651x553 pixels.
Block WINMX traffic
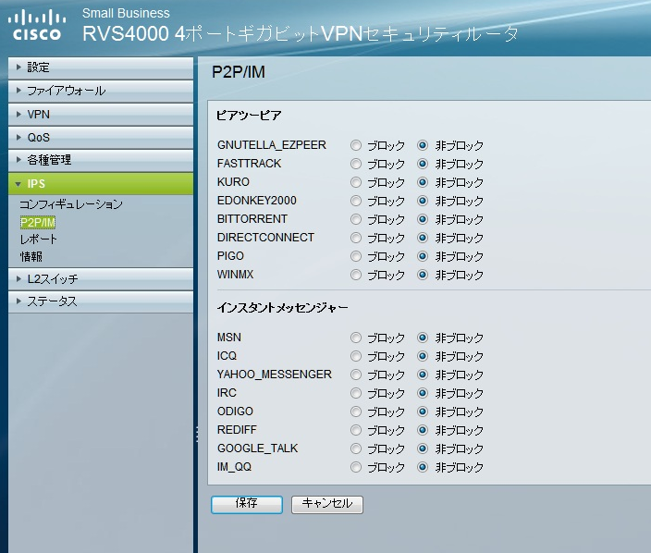click(x=356, y=275)
